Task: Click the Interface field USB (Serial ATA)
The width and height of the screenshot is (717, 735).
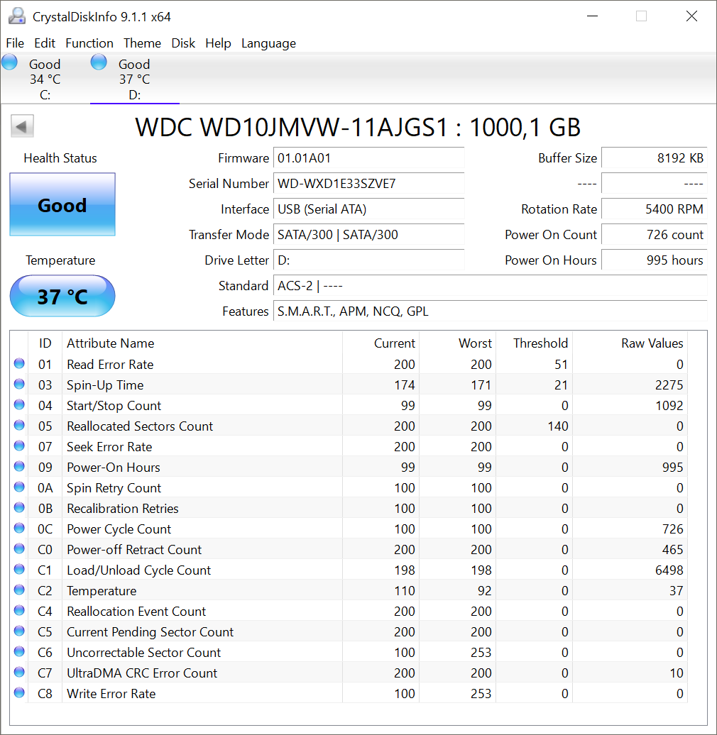Action: tap(369, 209)
